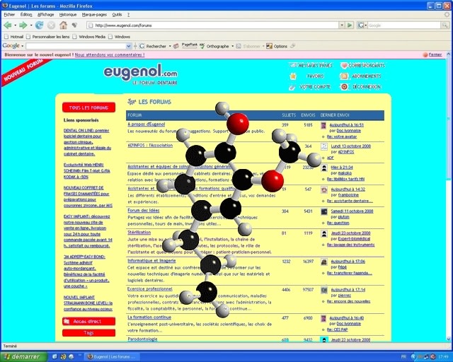453x362 pixels.
Task: Stop page loading with the stop icon
Action: tap(51, 25)
